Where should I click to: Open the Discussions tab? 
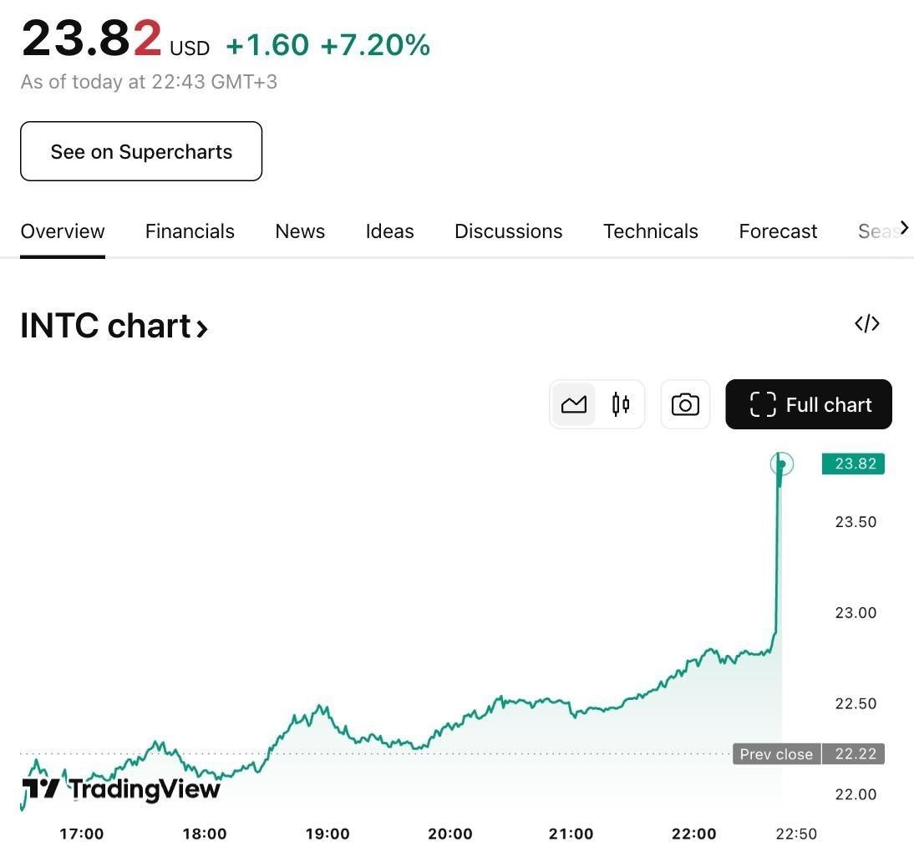[508, 231]
